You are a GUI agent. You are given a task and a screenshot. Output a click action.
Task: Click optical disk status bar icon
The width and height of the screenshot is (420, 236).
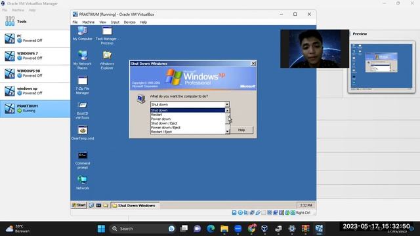(240, 212)
